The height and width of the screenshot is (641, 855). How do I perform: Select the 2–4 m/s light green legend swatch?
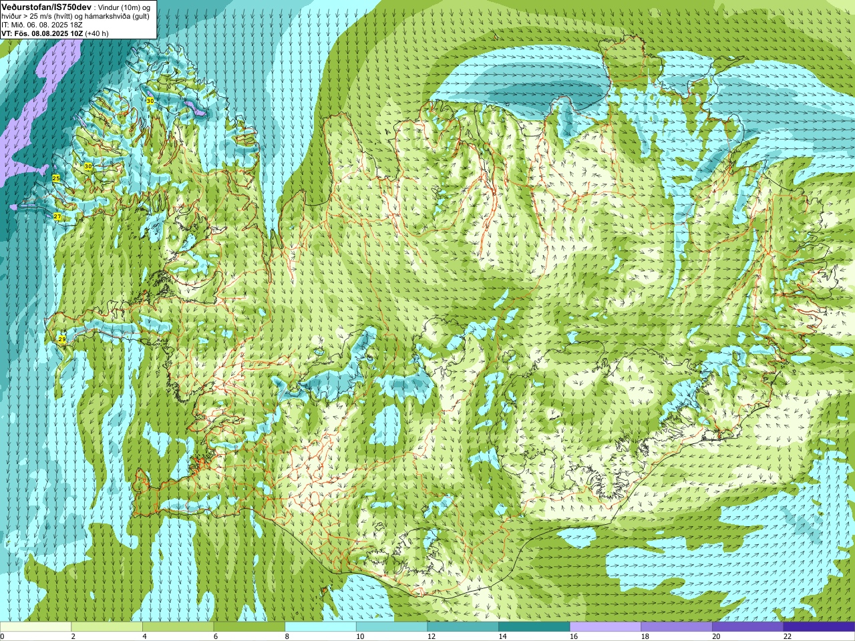coord(107,627)
